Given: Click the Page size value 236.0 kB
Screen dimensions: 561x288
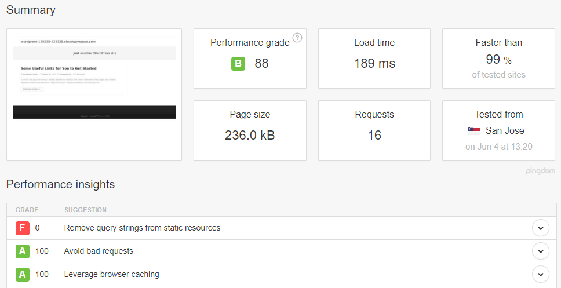Looking at the screenshot, I should pyautogui.click(x=250, y=135).
